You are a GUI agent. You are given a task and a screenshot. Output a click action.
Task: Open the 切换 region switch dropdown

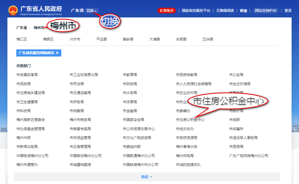(92, 11)
